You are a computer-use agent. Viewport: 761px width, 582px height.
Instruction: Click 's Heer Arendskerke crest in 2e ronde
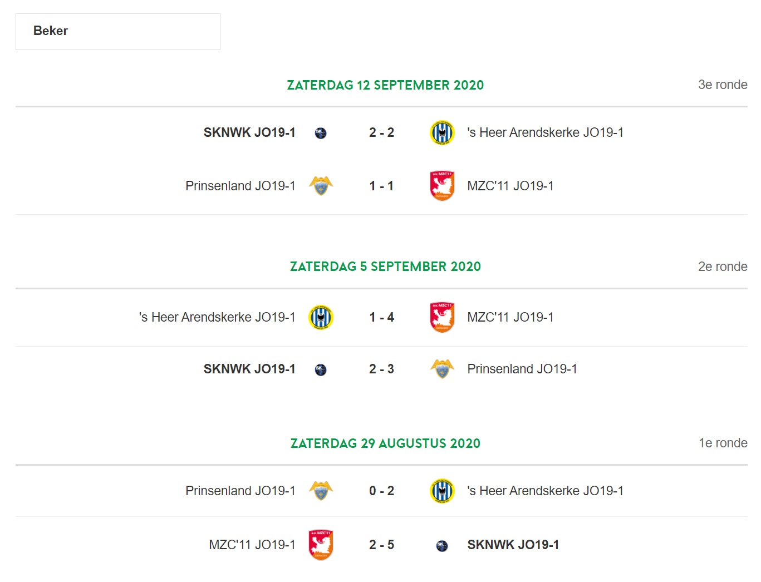(321, 317)
